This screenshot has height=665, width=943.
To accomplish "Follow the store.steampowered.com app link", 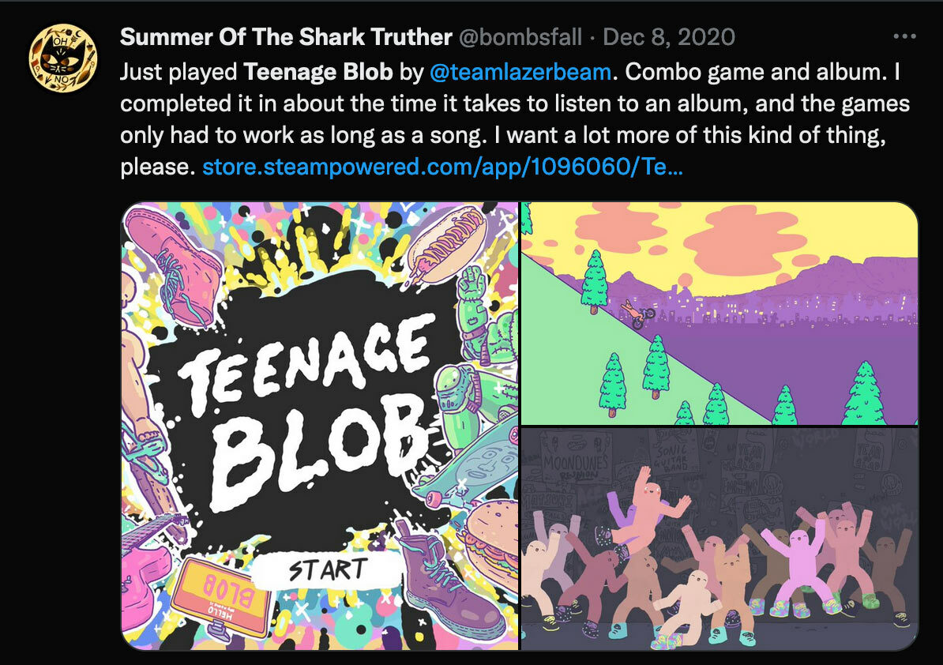I will 442,167.
